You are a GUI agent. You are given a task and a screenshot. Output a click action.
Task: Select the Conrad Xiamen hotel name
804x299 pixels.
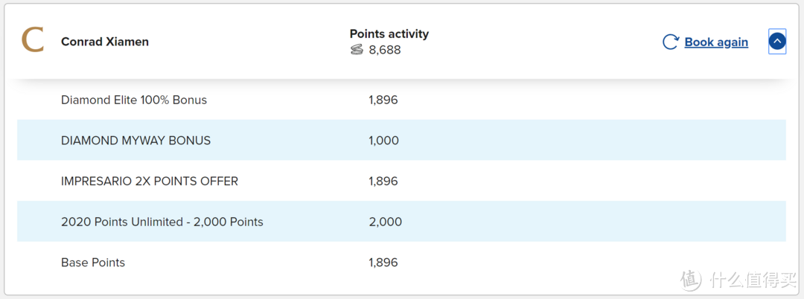pos(105,42)
